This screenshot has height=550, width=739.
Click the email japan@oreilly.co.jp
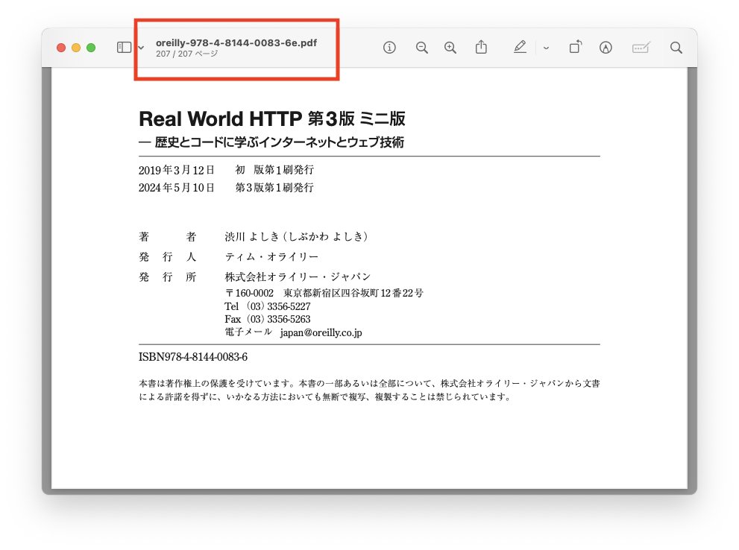coord(321,332)
